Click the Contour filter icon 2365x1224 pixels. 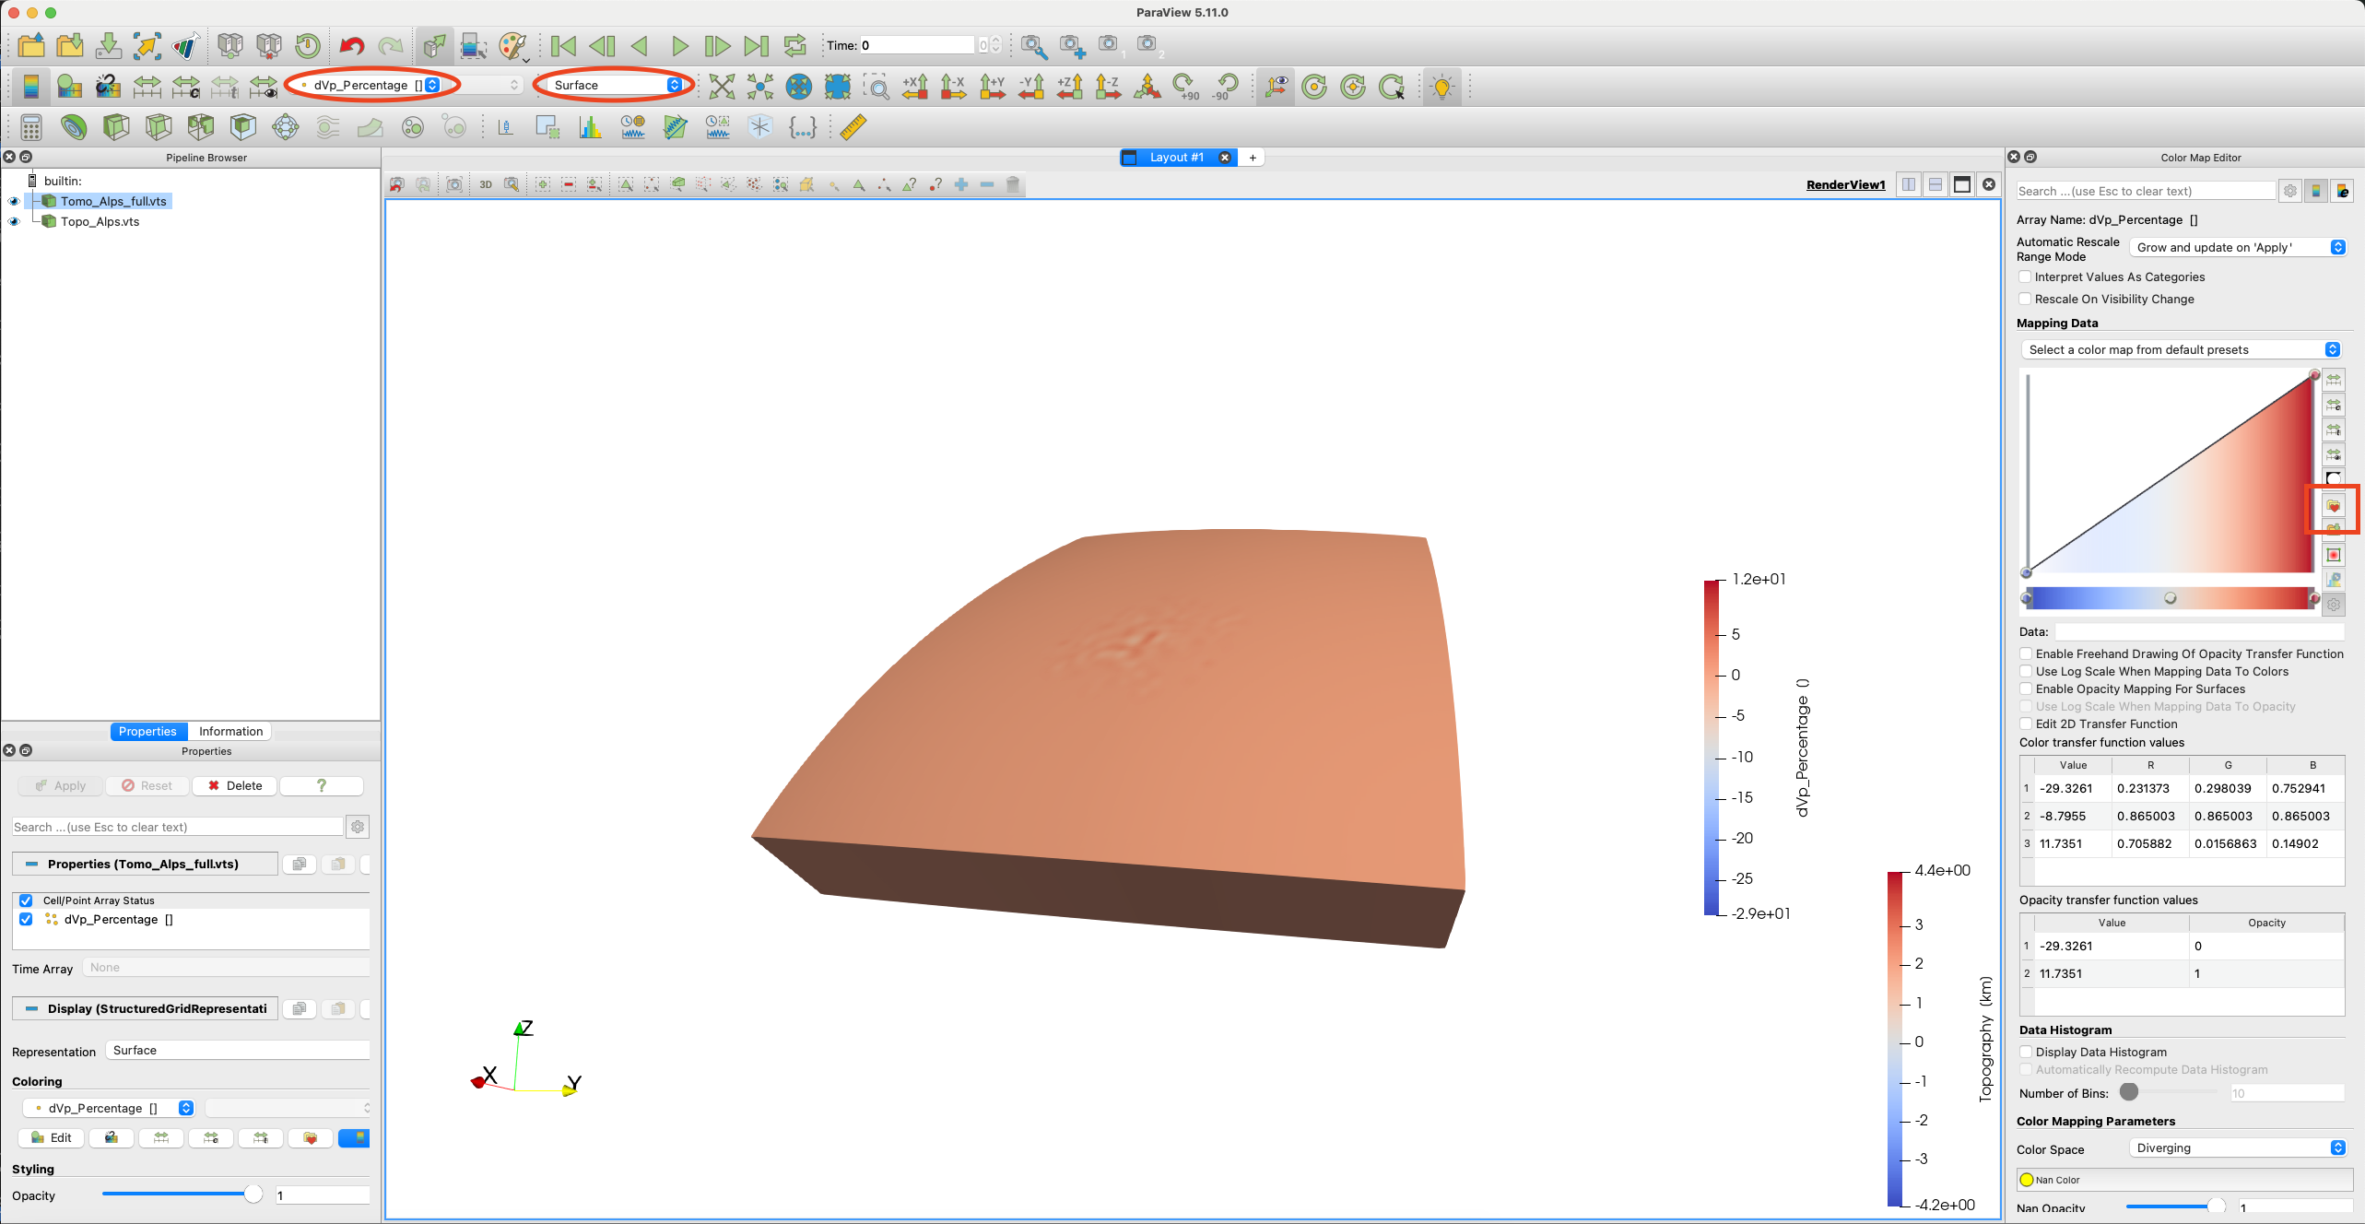(x=74, y=126)
